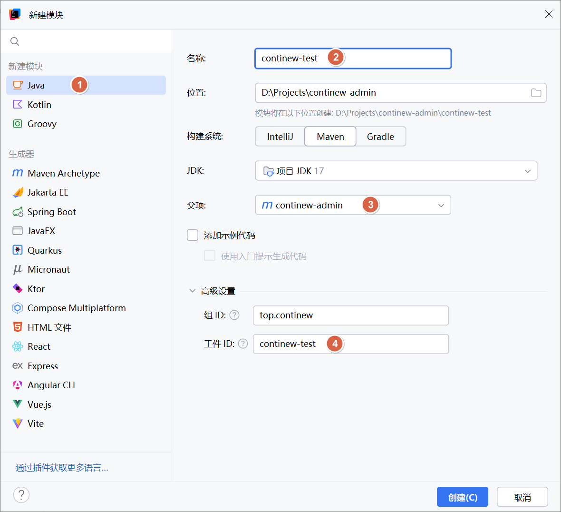Click the search field above the module list
Screen dimensions: 561x512
[x=86, y=41]
